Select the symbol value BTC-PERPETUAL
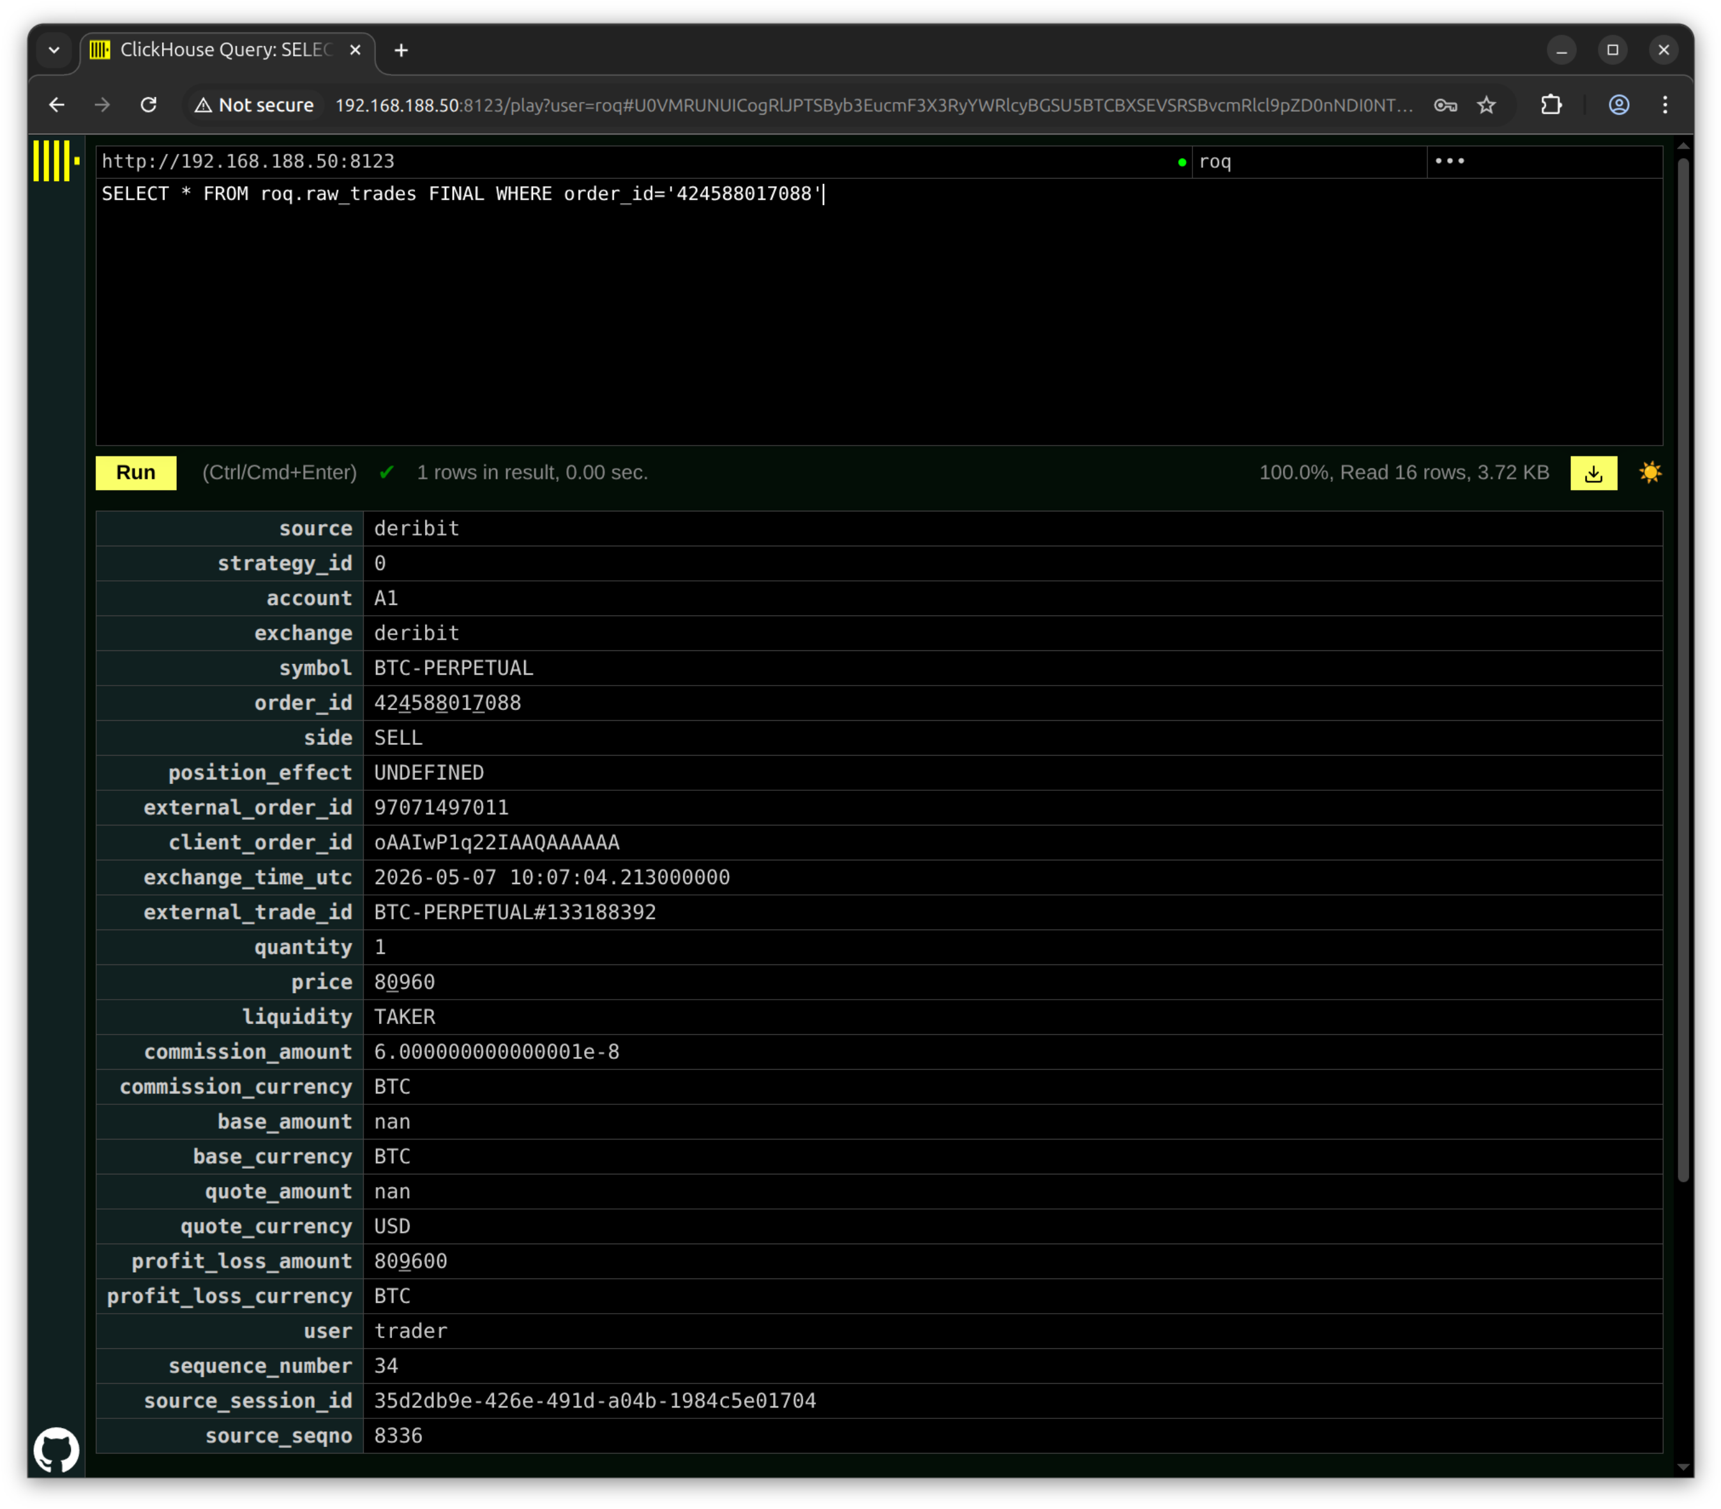This screenshot has width=1721, height=1509. tap(454, 668)
